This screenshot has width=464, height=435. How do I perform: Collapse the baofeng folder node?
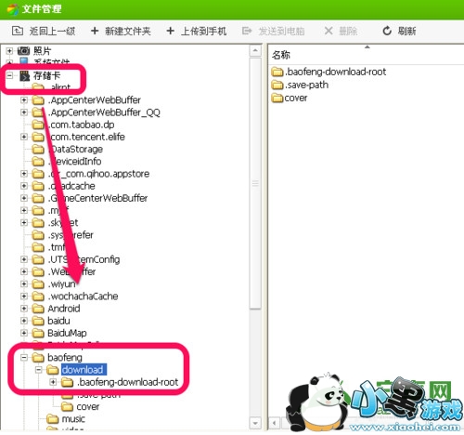tap(24, 358)
